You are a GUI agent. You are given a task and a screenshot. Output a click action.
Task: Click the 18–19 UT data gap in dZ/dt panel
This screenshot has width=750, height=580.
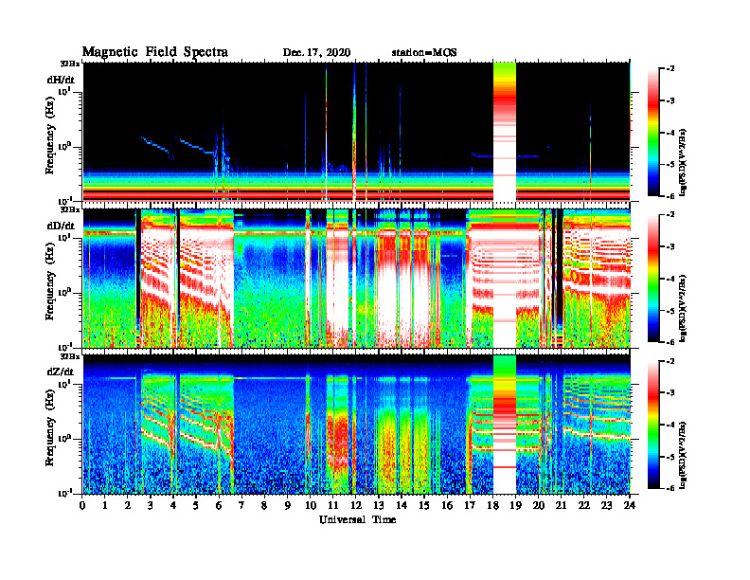505,425
